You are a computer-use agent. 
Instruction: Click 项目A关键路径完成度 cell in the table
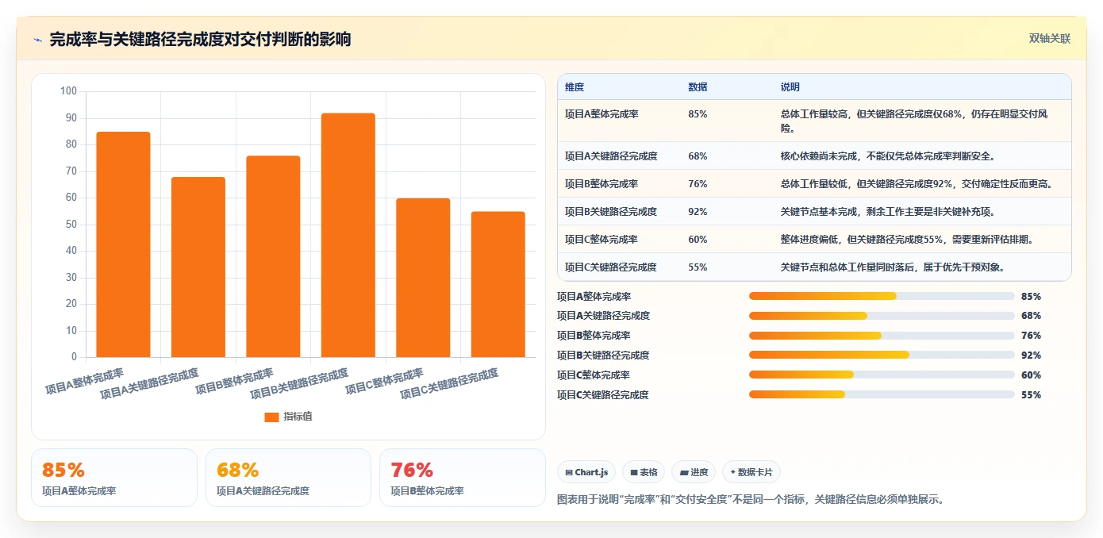click(611, 156)
